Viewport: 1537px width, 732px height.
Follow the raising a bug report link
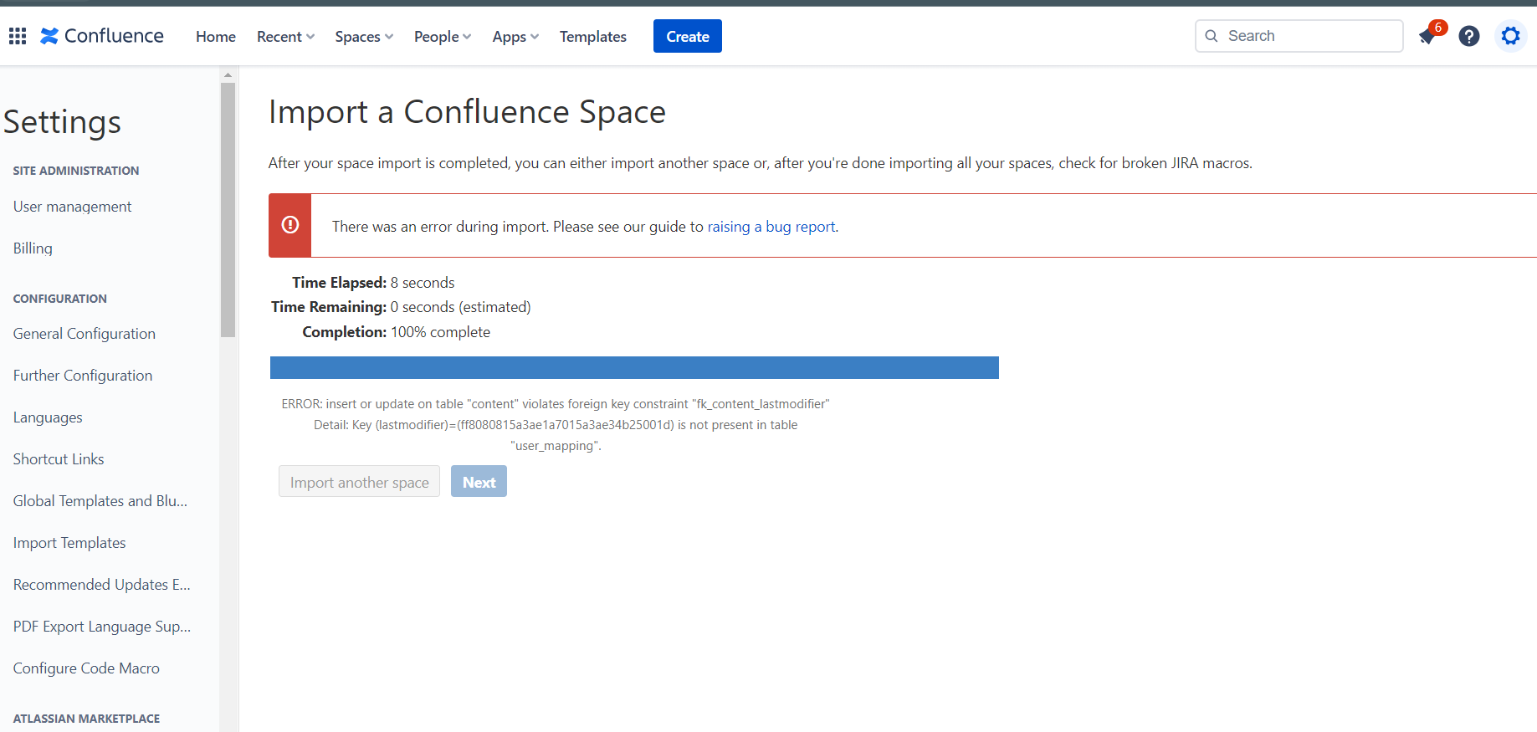(x=771, y=227)
